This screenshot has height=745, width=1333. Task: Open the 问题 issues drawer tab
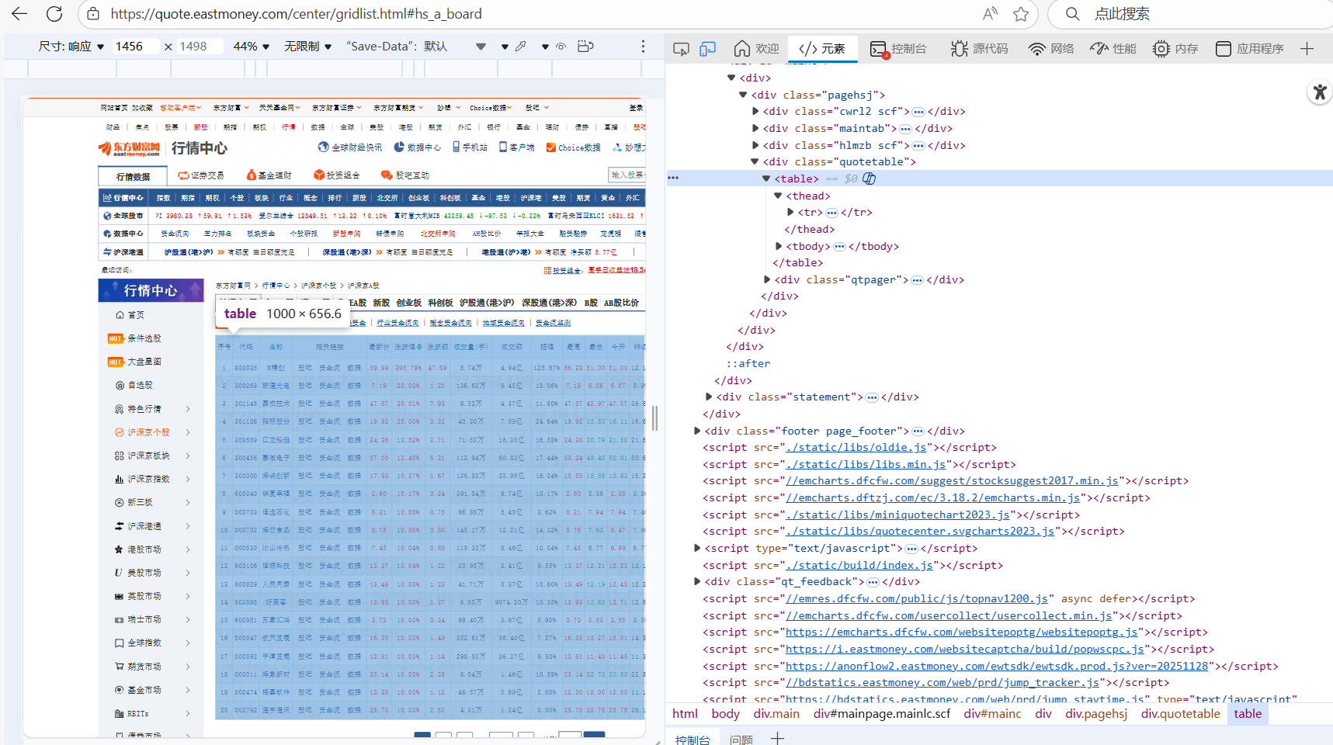741,740
